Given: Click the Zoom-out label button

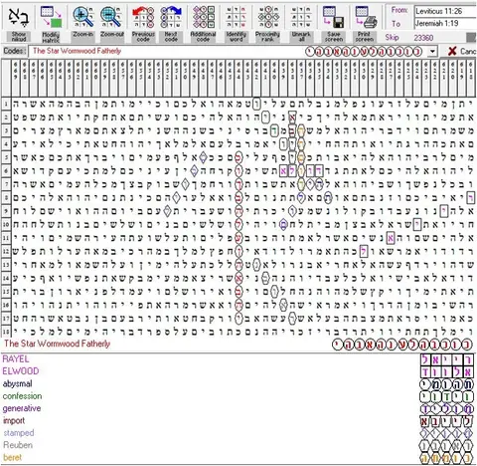Looking at the screenshot, I should (112, 37).
